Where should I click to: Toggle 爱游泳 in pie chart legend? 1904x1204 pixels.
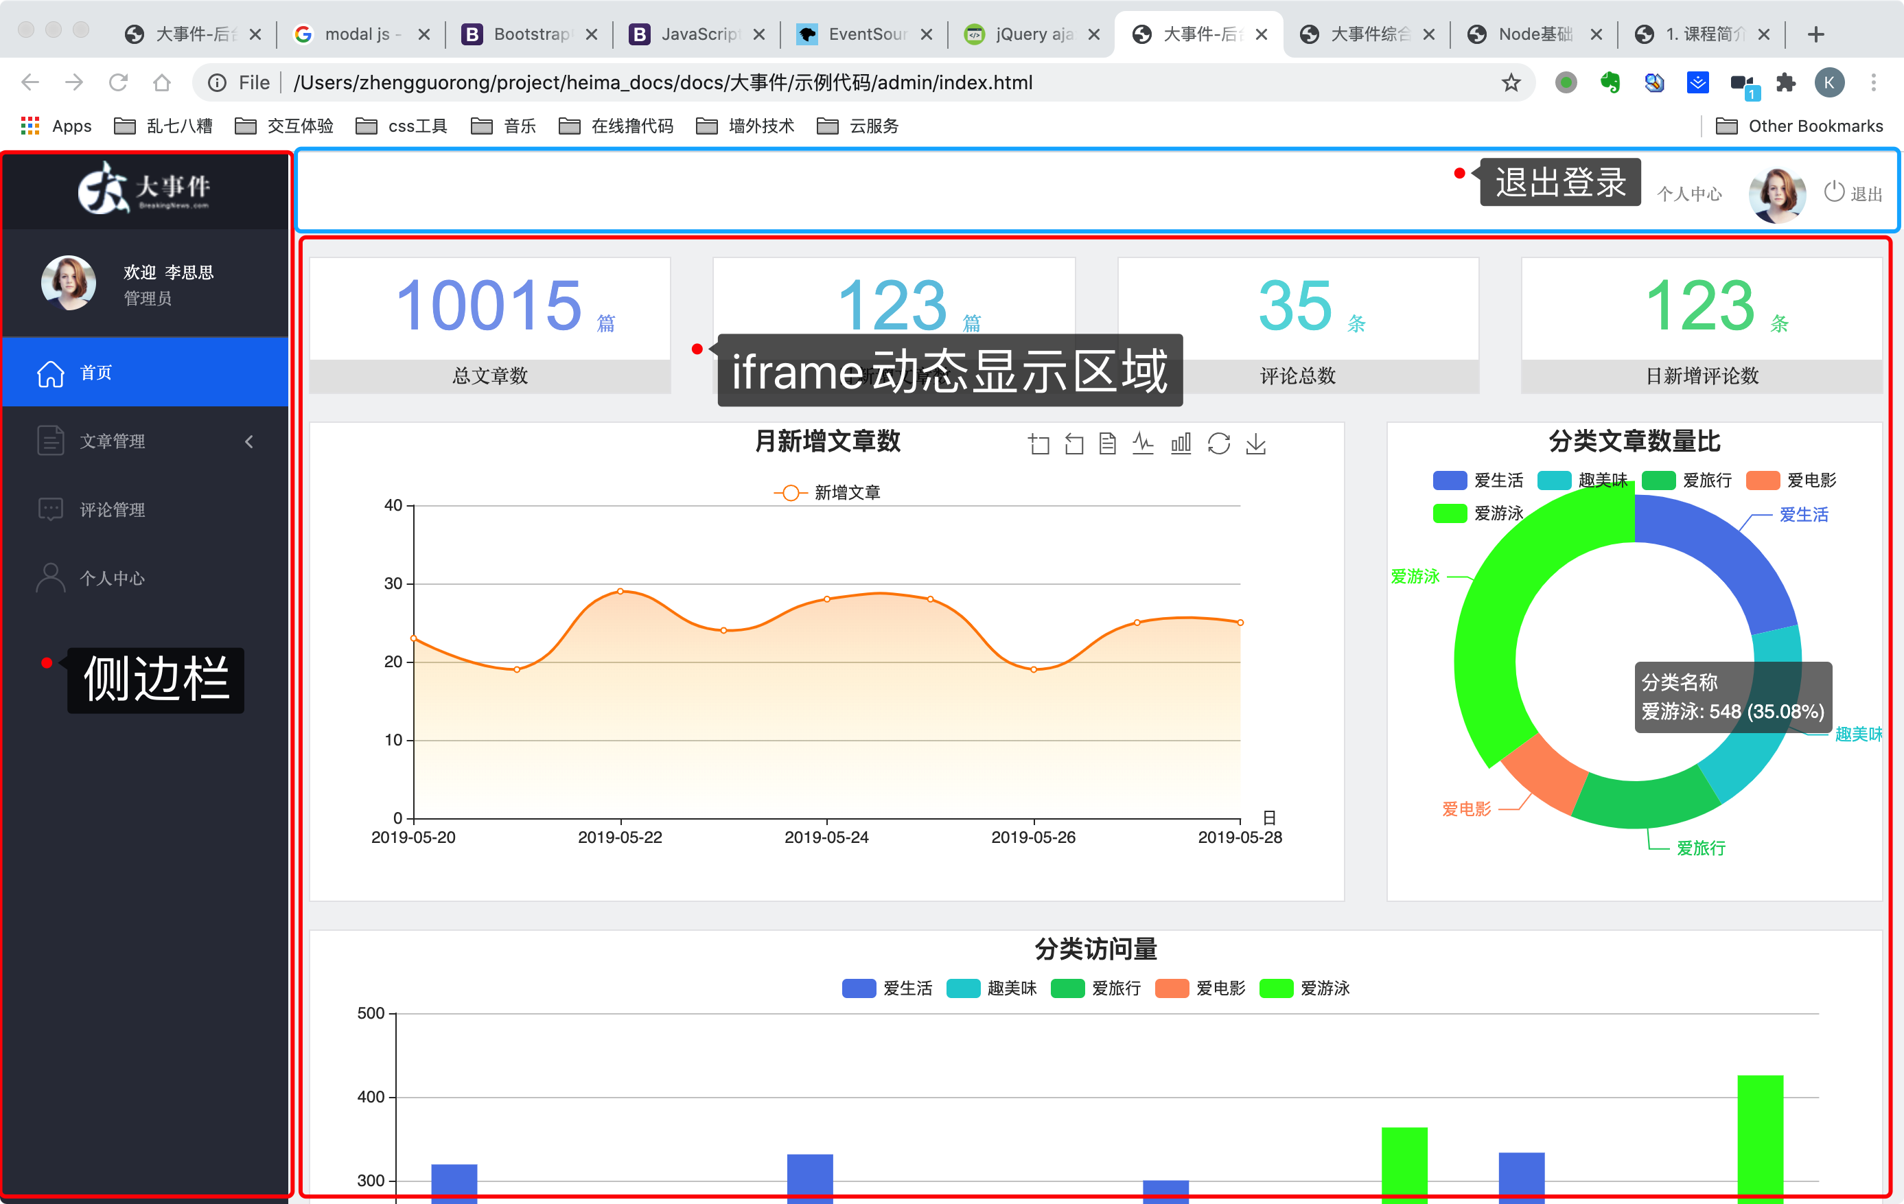(1478, 513)
